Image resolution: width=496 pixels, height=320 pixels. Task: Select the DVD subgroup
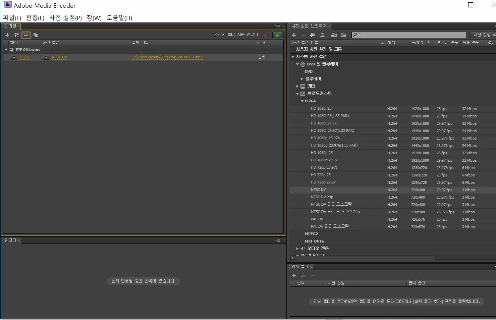(309, 71)
